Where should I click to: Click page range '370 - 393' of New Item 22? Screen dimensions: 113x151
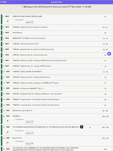click(105, 138)
